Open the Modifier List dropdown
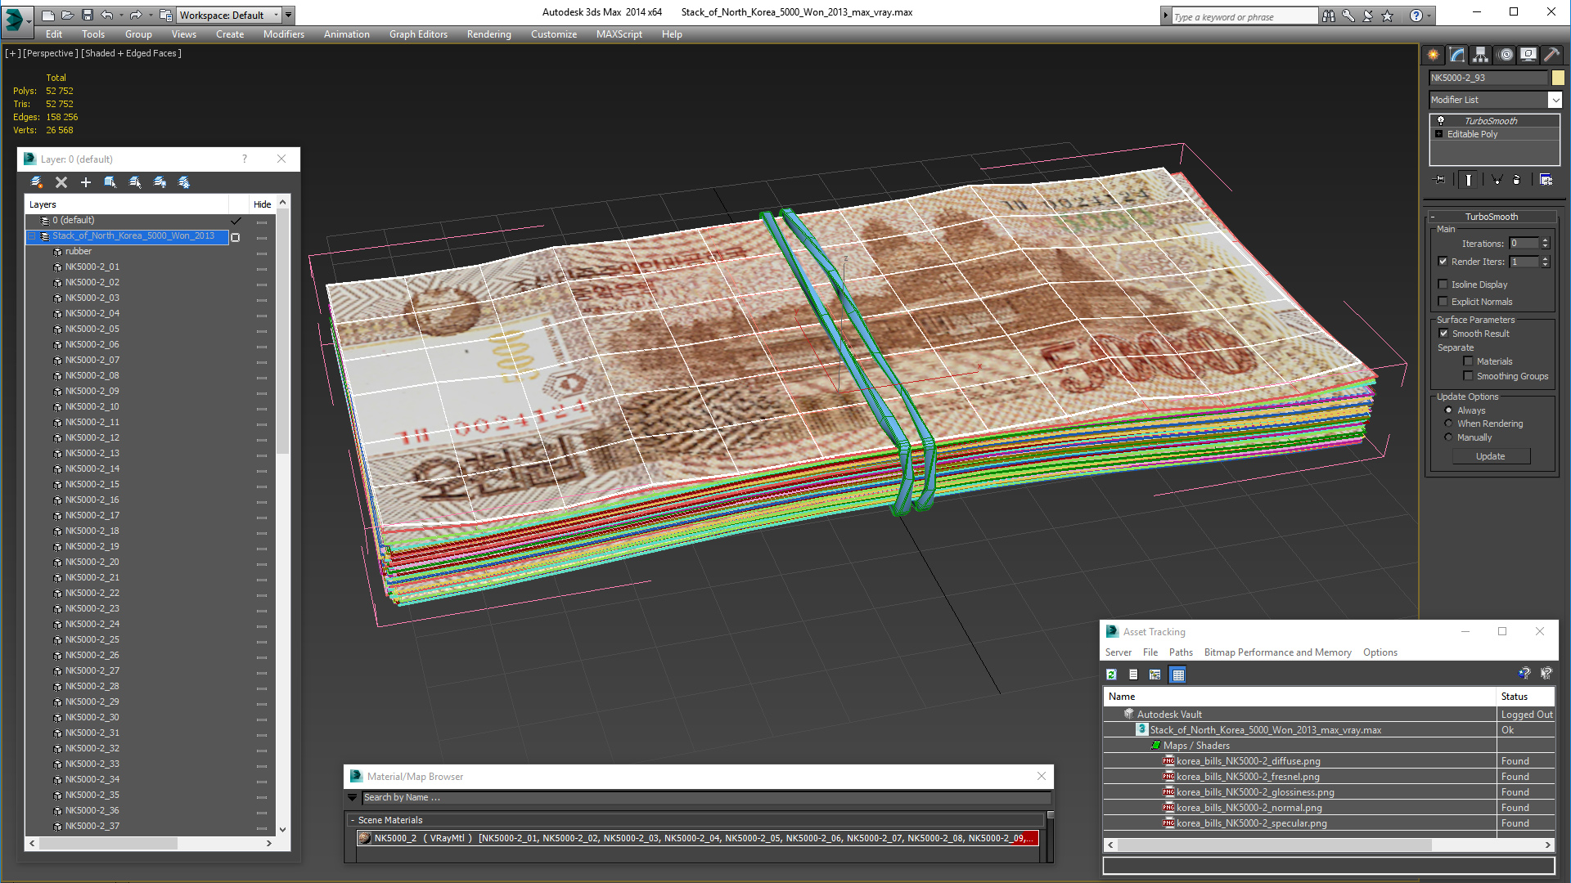Screen dimensions: 1571x883 [1555, 100]
